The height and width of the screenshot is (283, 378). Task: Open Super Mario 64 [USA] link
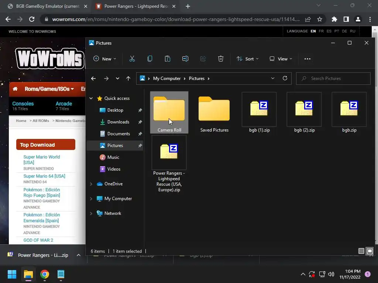pos(44,176)
